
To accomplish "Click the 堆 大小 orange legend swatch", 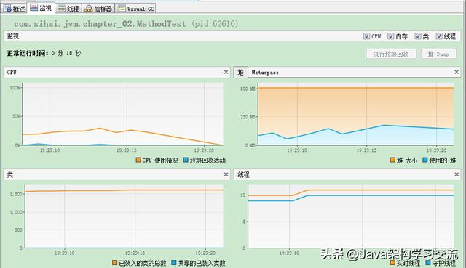I will tap(392, 160).
